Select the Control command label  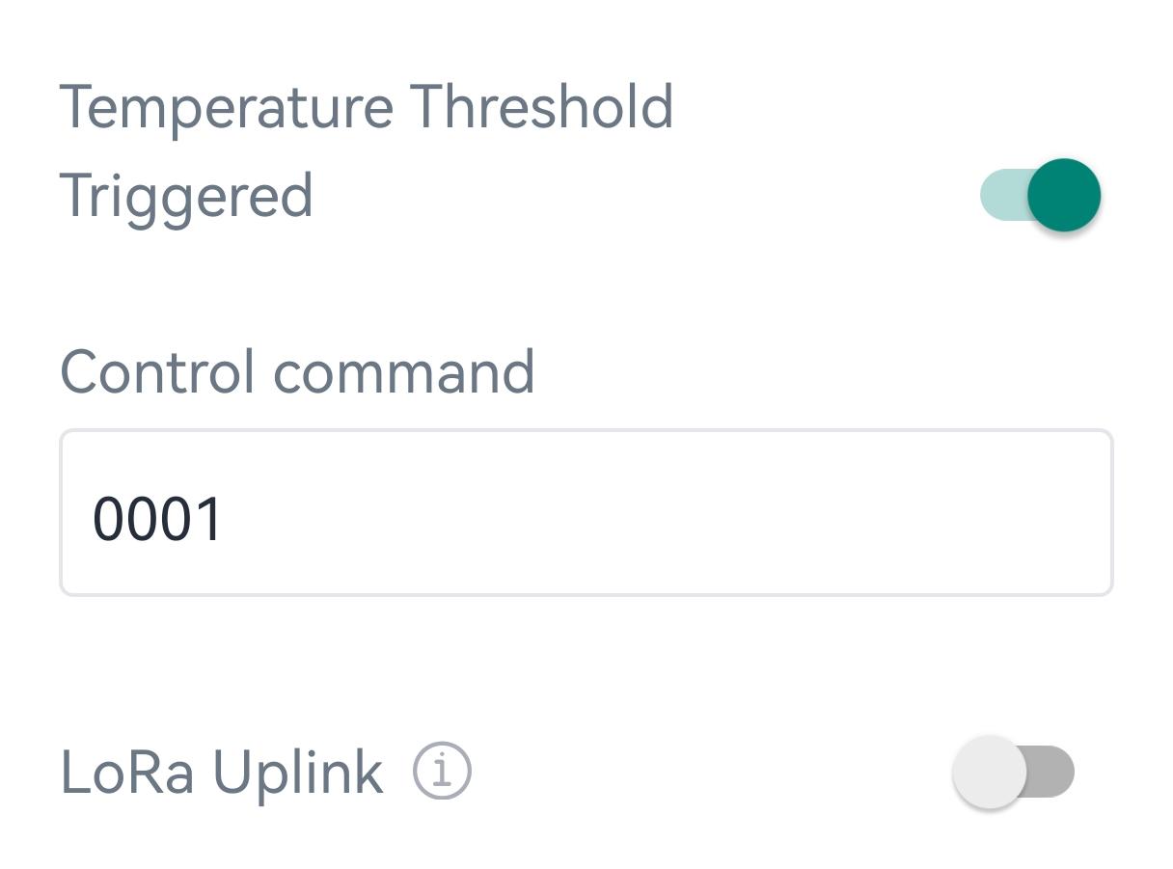[x=297, y=372]
